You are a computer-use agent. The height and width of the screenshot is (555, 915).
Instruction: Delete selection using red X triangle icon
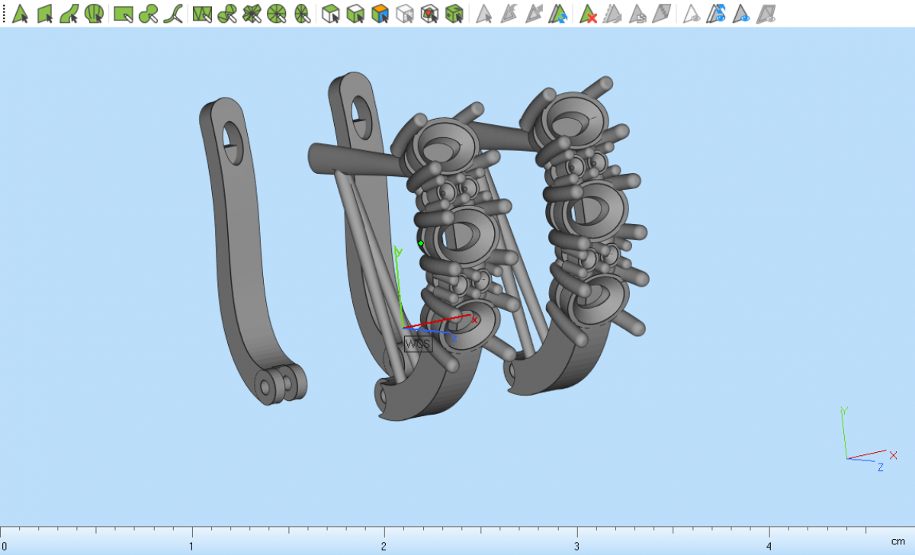tap(588, 13)
